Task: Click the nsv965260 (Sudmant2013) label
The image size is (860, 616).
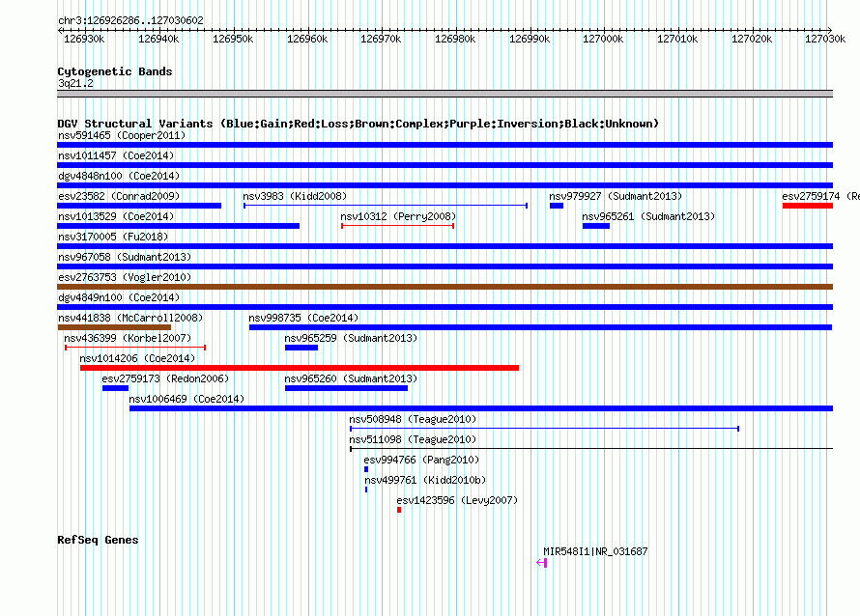Action: coord(351,378)
